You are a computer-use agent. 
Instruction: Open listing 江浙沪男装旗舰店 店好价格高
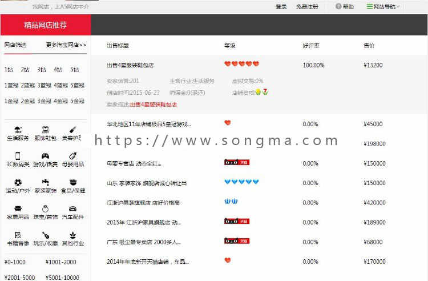coord(143,203)
